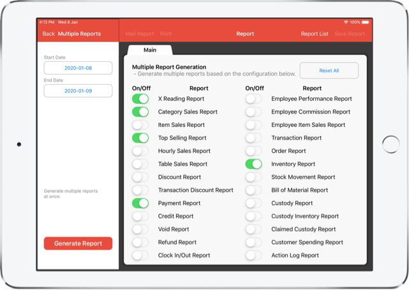Open the End Date picker field
Viewport: 409px width, 290px height.
click(x=78, y=91)
